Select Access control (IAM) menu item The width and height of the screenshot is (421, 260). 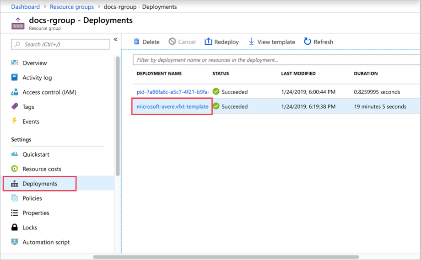[x=49, y=92]
